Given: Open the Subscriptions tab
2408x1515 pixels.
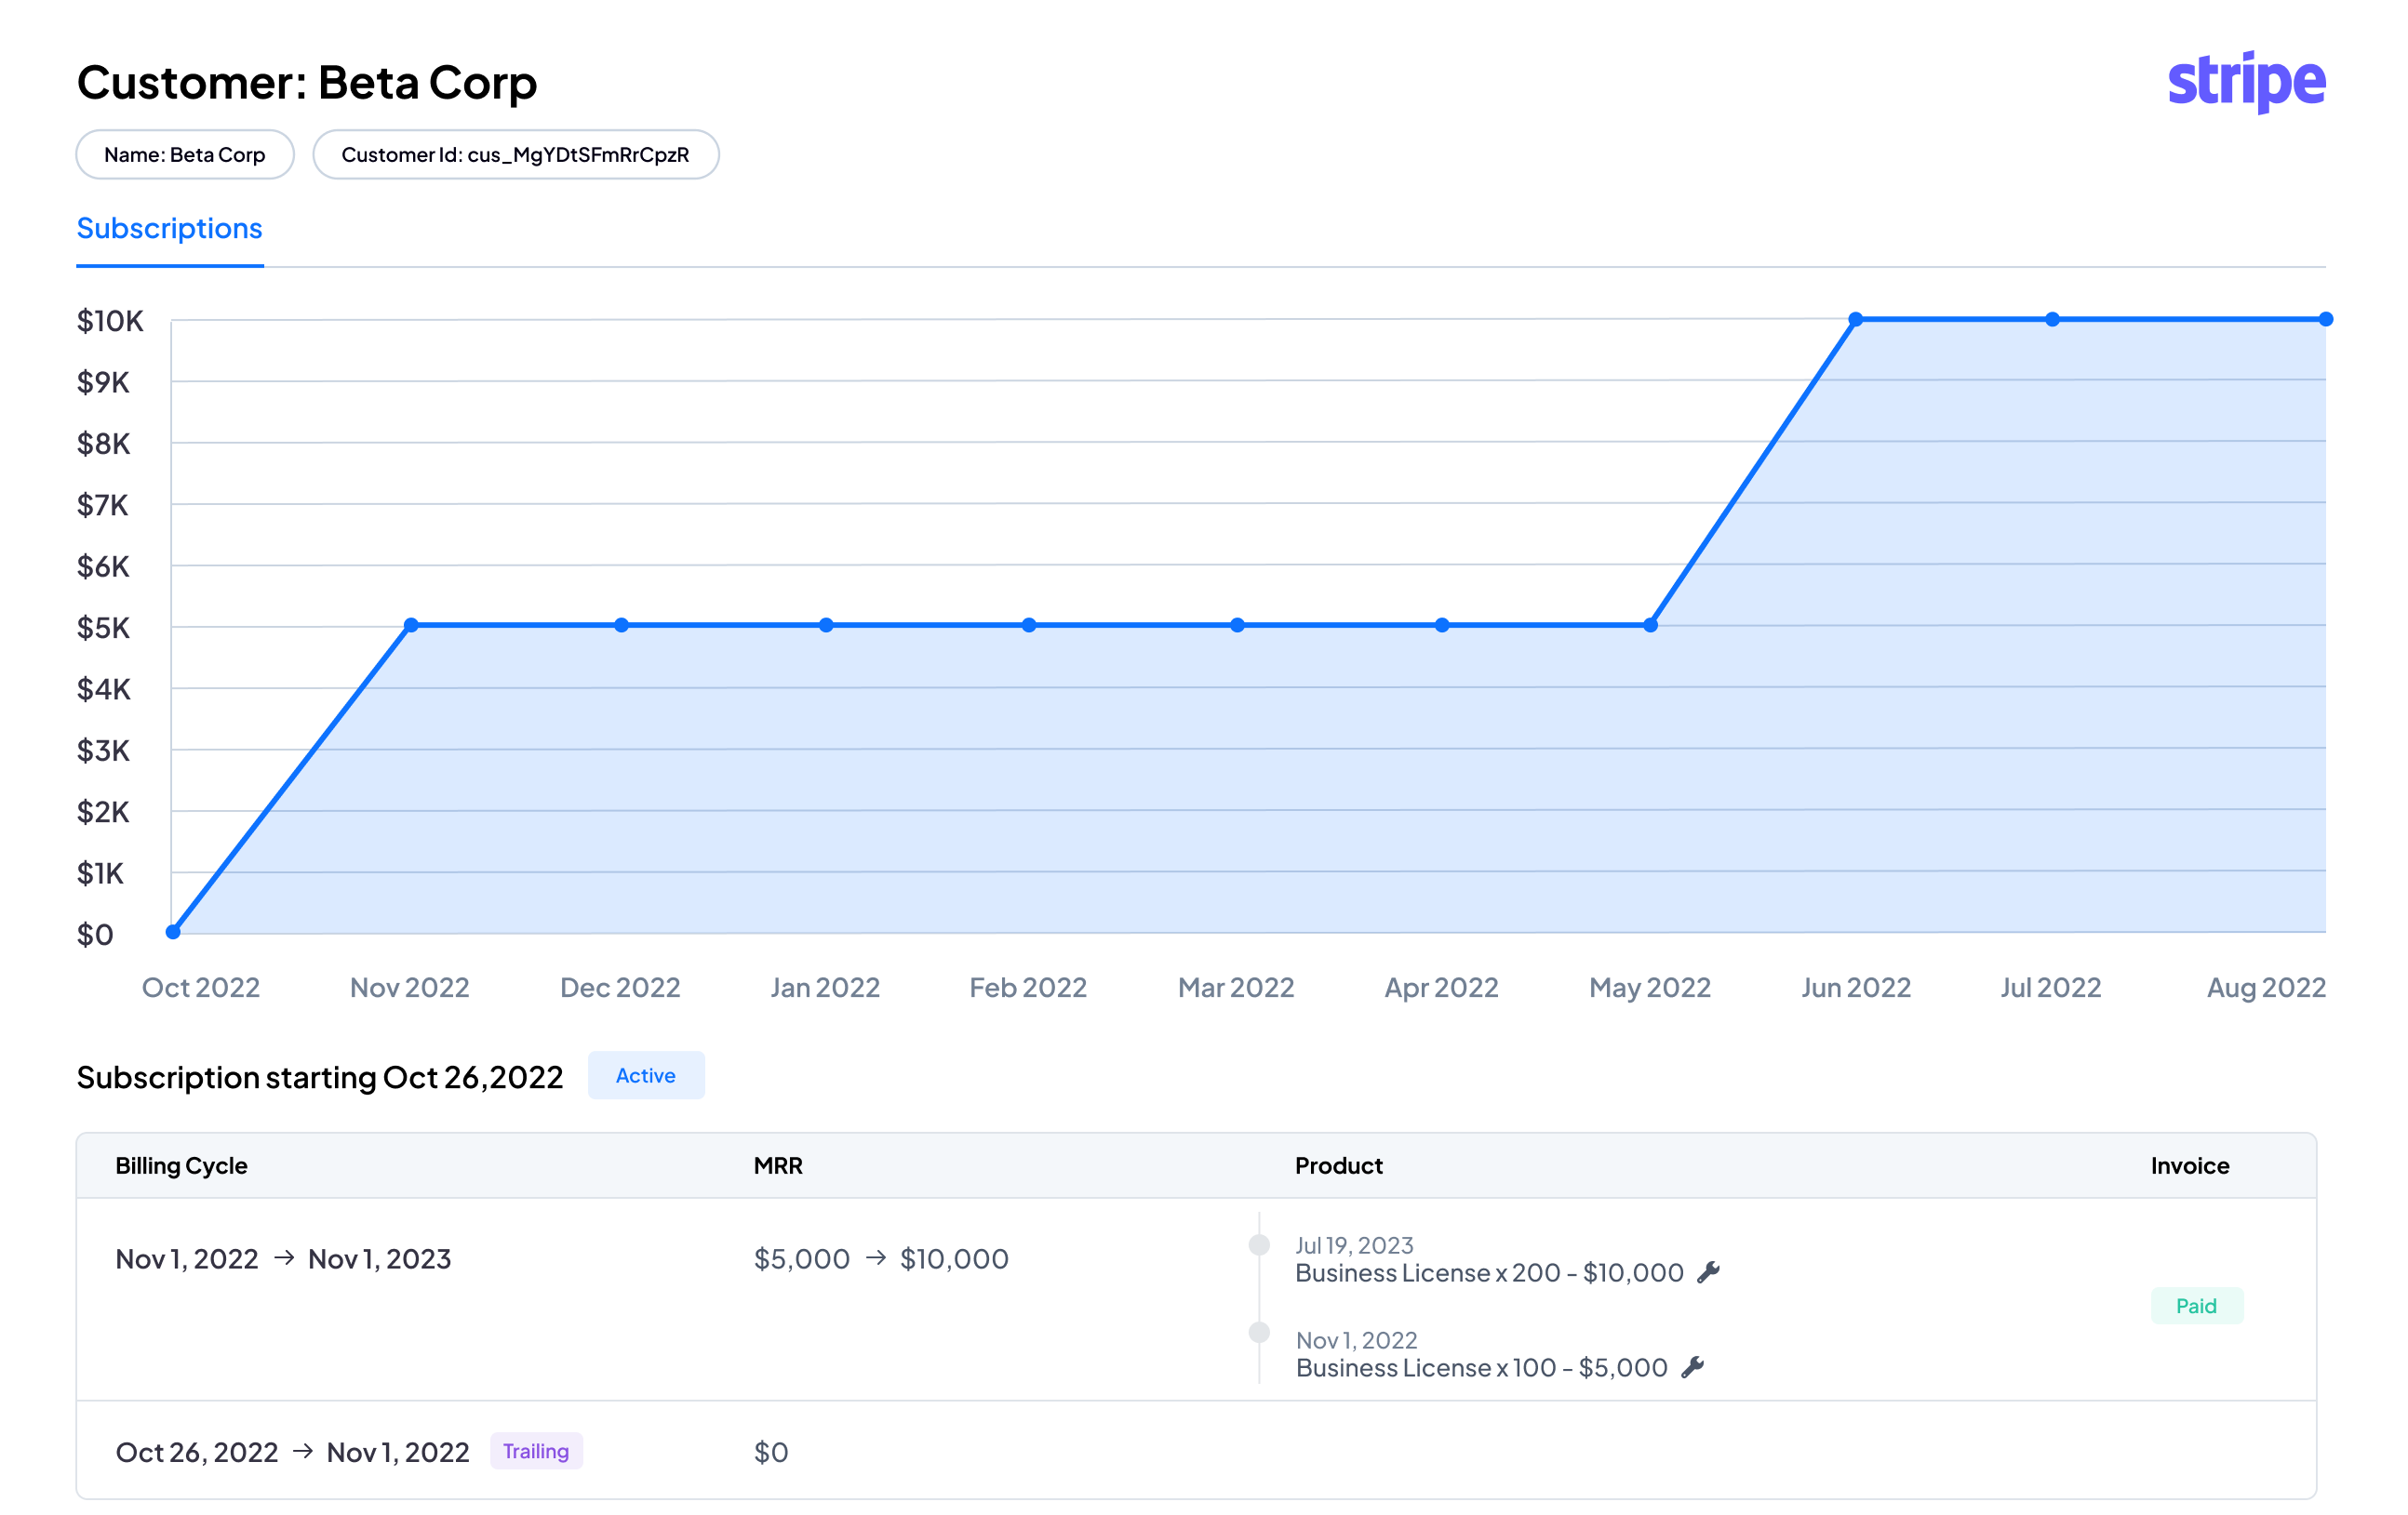Looking at the screenshot, I should [x=169, y=229].
